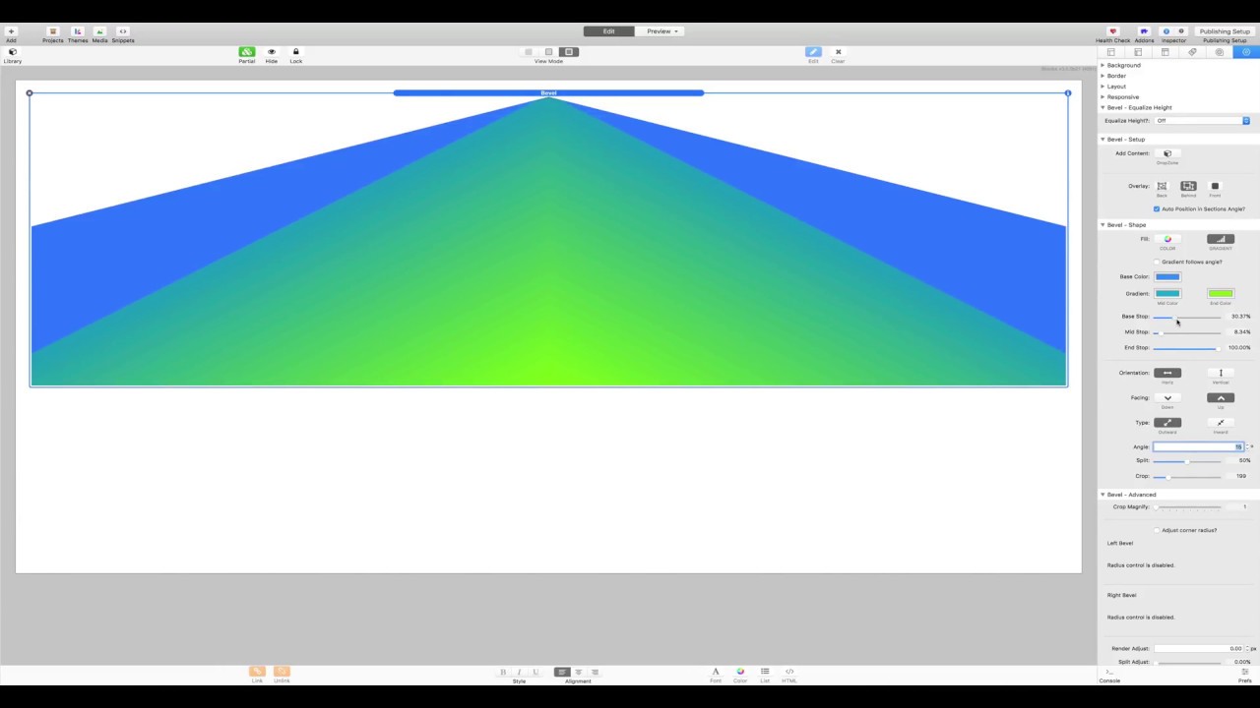
Task: Select the second inspector tab
Action: [x=1138, y=52]
